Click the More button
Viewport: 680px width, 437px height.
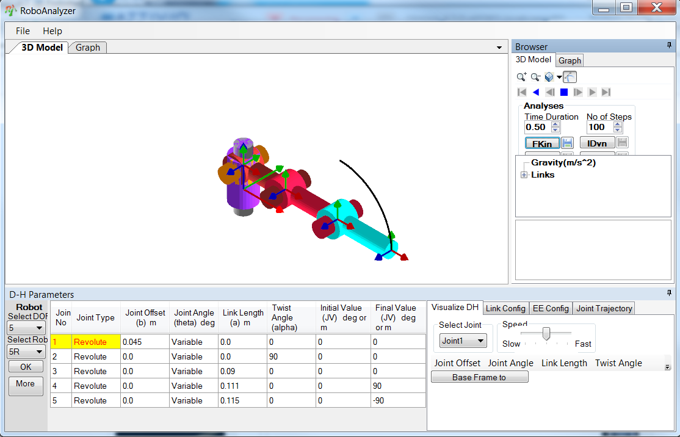(26, 386)
